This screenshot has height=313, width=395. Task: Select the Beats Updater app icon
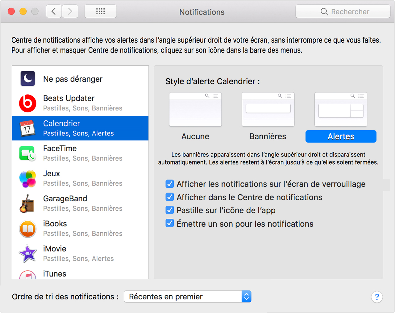tap(28, 103)
